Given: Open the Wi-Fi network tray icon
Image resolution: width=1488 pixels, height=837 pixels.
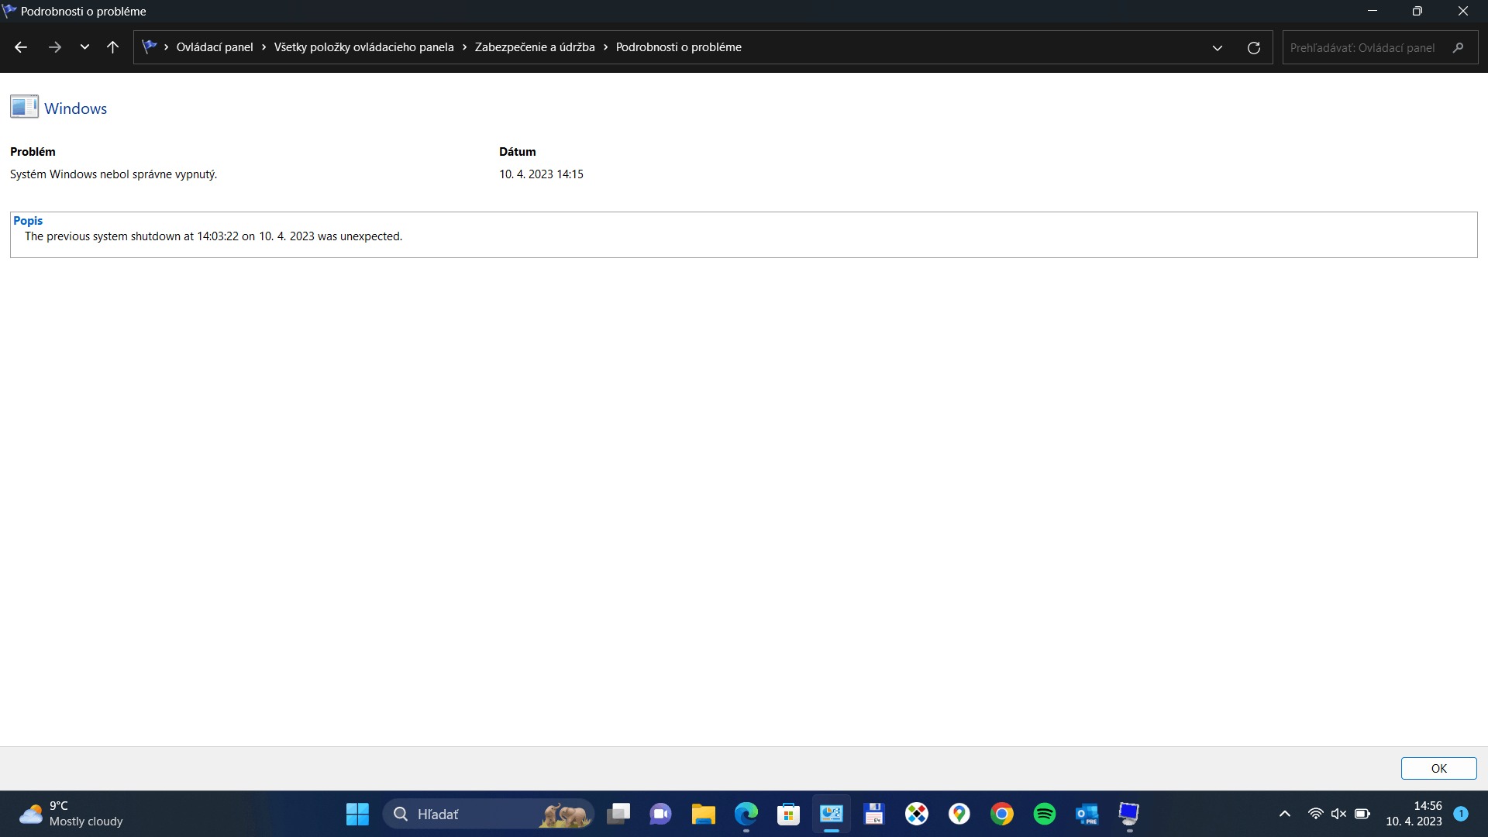Looking at the screenshot, I should click(x=1315, y=814).
